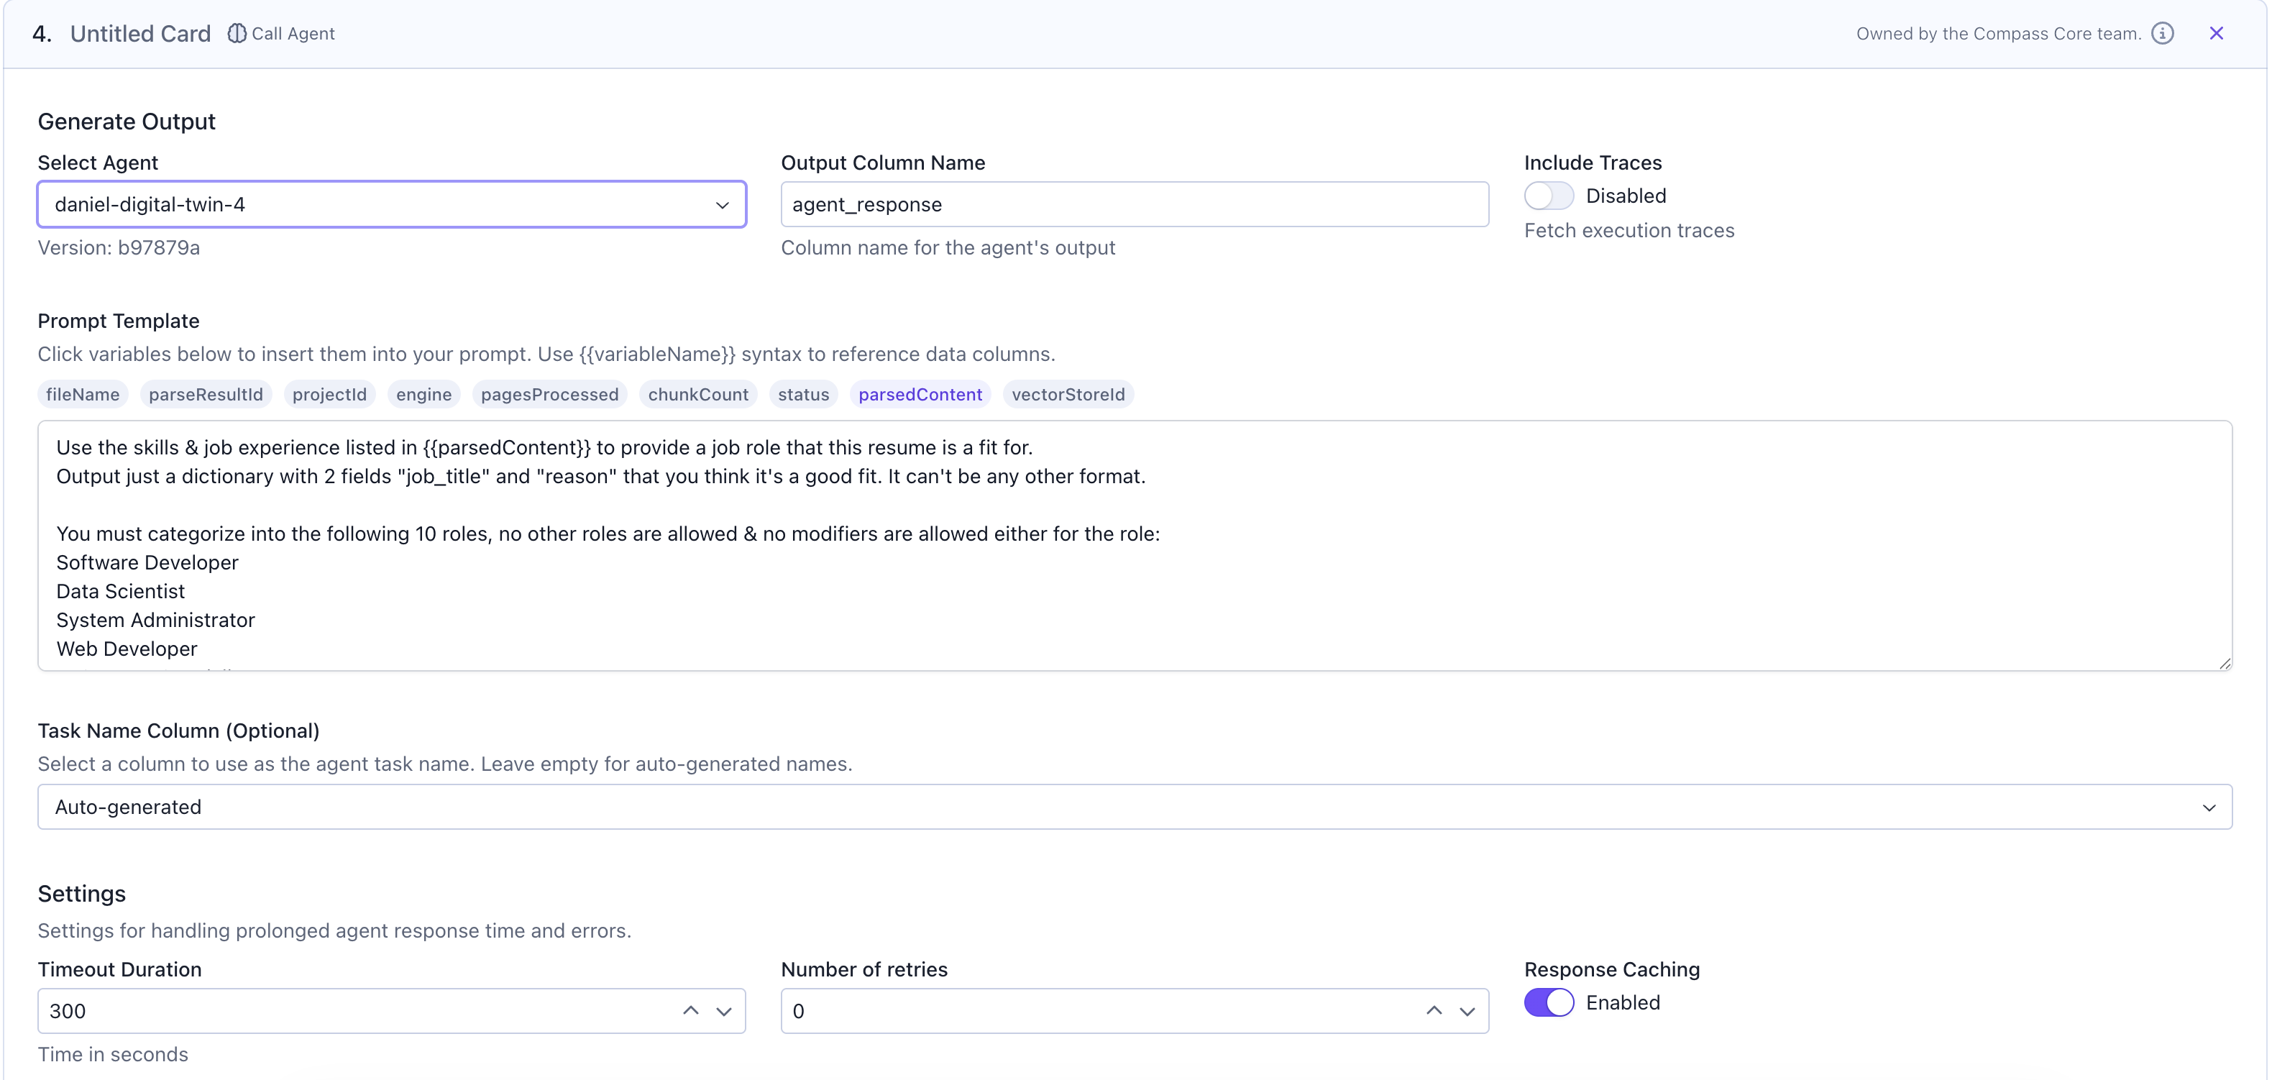Click the info icon beside the ownership text
Image resolution: width=2272 pixels, height=1080 pixels.
tap(2162, 34)
